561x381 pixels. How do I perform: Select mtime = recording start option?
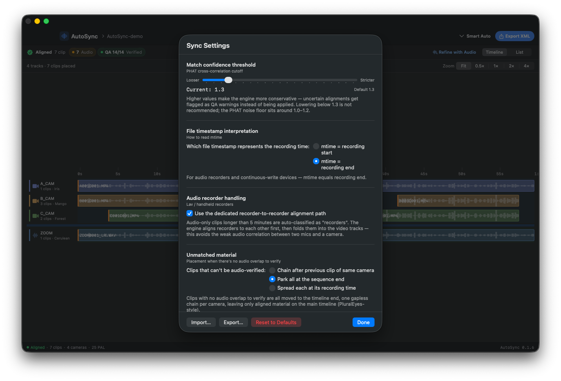[x=316, y=146]
